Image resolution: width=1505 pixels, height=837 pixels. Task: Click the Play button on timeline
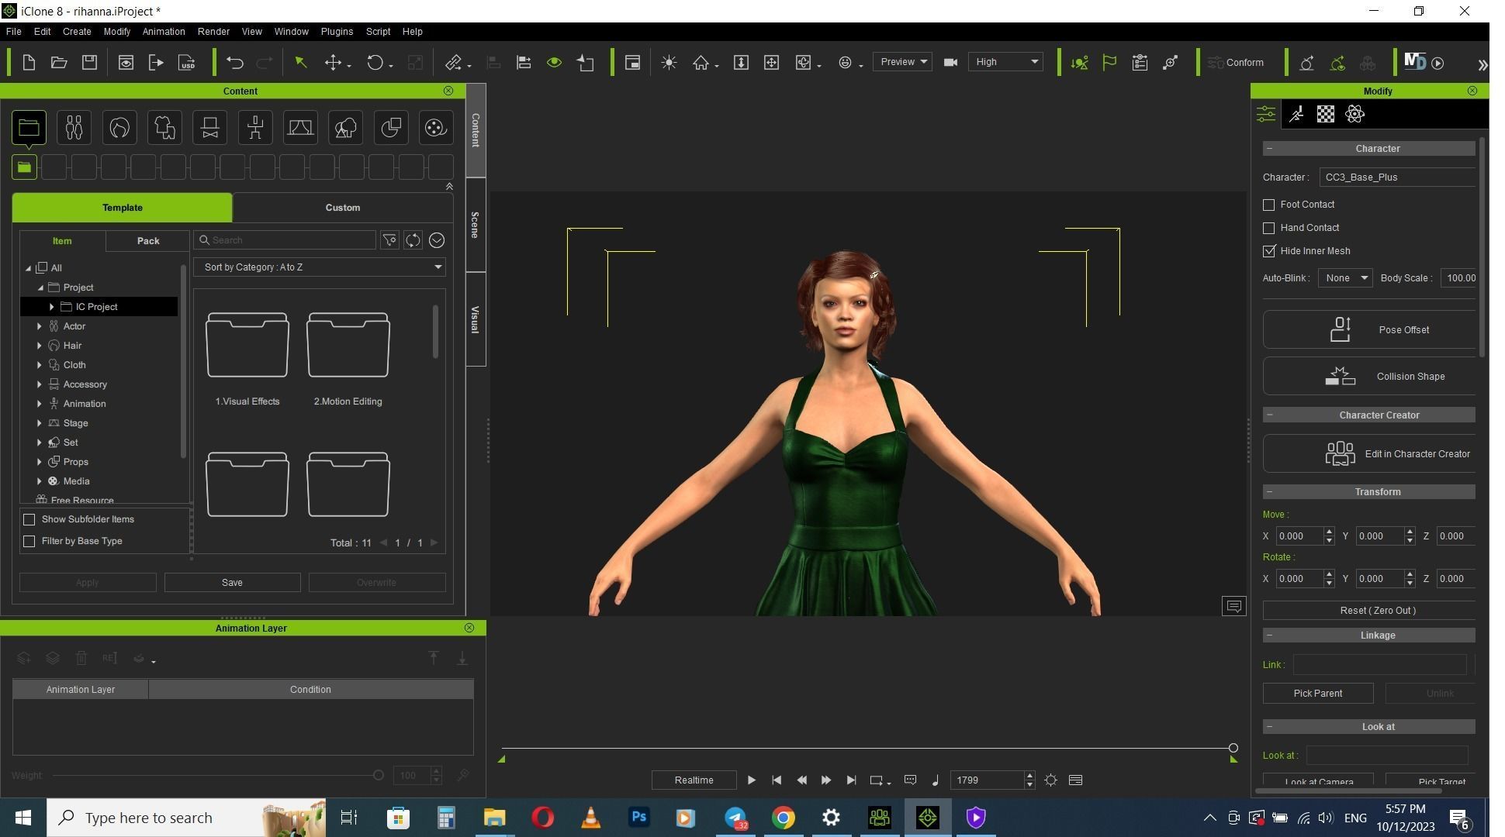[751, 780]
